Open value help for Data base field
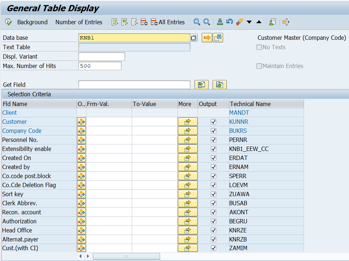Viewport: 349px width, 261px height. pyautogui.click(x=194, y=38)
